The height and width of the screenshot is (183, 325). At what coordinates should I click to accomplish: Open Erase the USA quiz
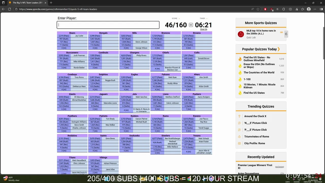tap(259, 66)
